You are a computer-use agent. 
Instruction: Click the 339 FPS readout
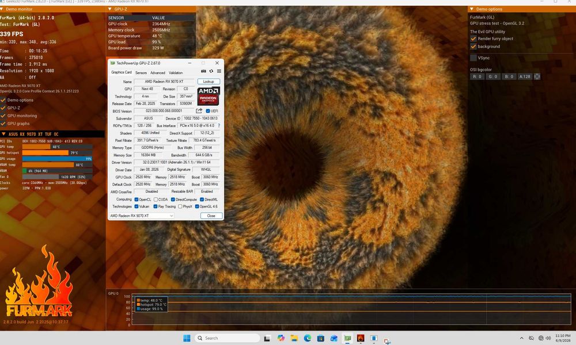(x=12, y=34)
